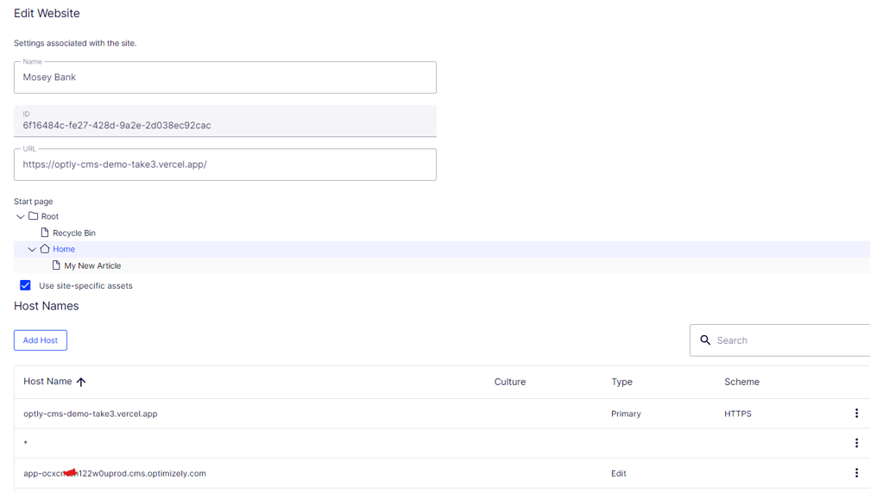Screen dimensions: 870x492
Task: Click the Home start page link
Action: [x=64, y=249]
